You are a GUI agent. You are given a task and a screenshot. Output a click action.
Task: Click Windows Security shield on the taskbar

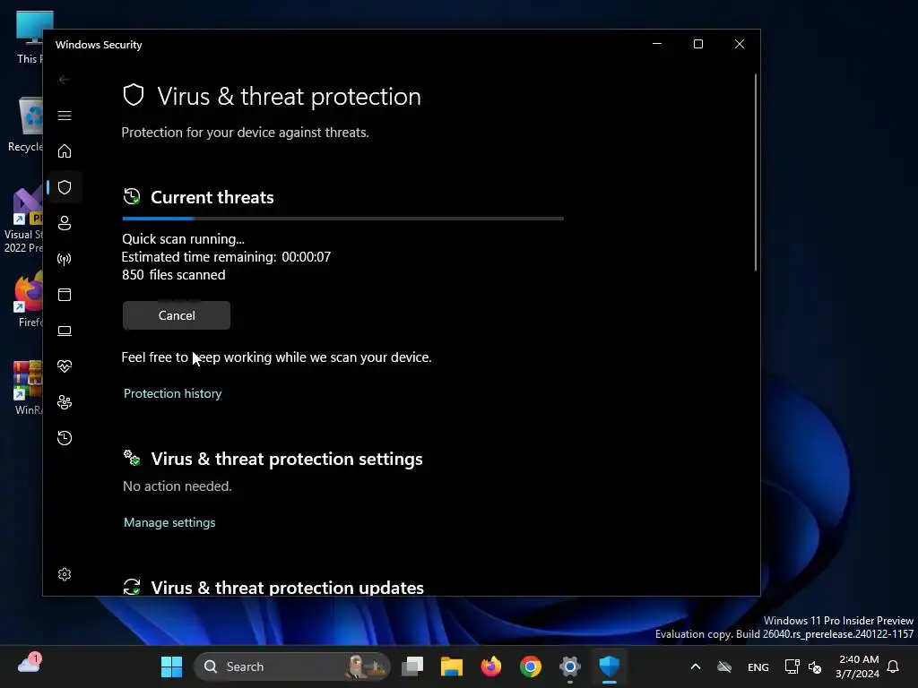point(610,666)
